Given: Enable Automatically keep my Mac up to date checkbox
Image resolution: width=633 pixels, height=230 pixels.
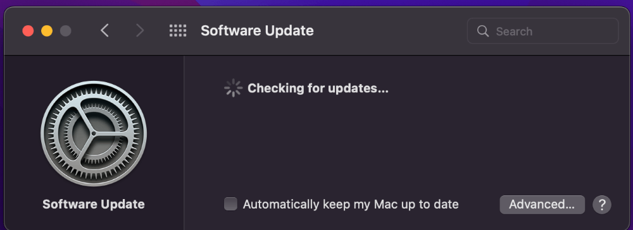Looking at the screenshot, I should [x=230, y=204].
